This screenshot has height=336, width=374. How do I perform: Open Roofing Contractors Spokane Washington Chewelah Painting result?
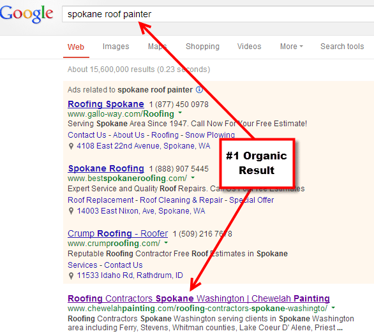tap(198, 298)
